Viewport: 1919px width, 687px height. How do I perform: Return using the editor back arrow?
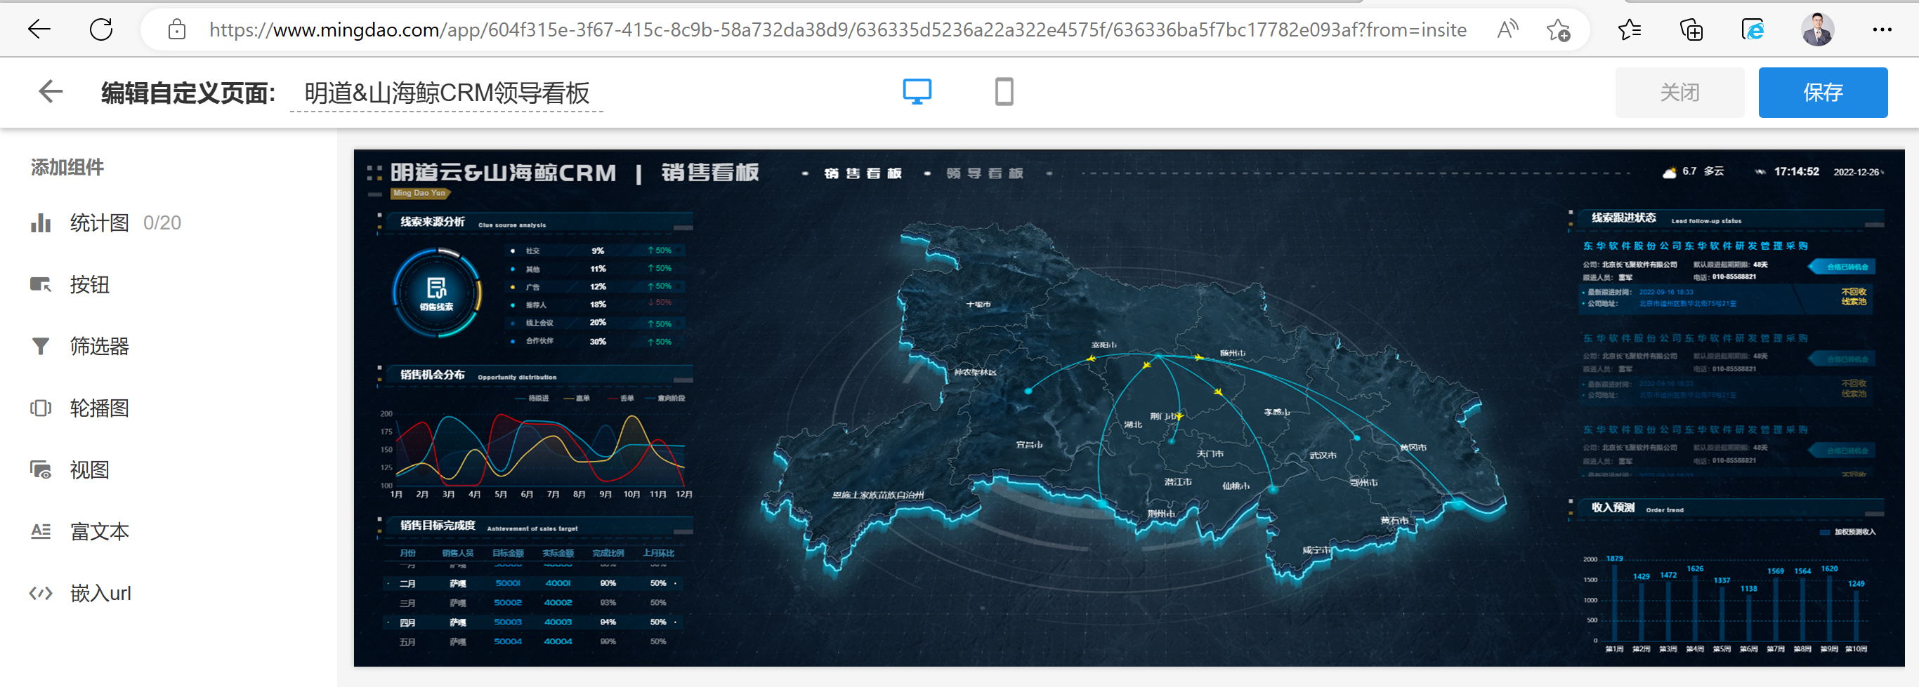tap(51, 93)
